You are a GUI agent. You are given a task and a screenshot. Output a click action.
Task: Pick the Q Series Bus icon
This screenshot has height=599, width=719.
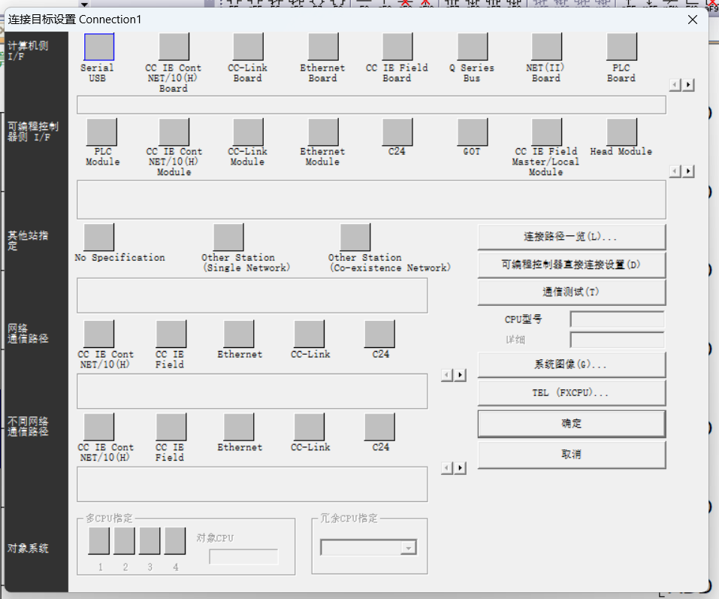click(472, 47)
